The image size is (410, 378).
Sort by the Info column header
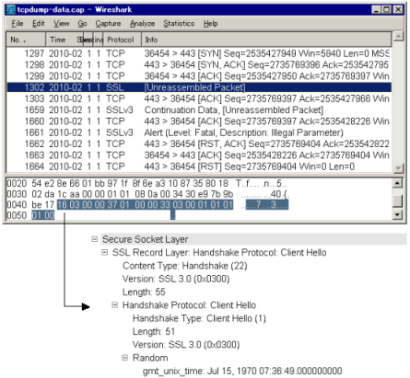266,40
